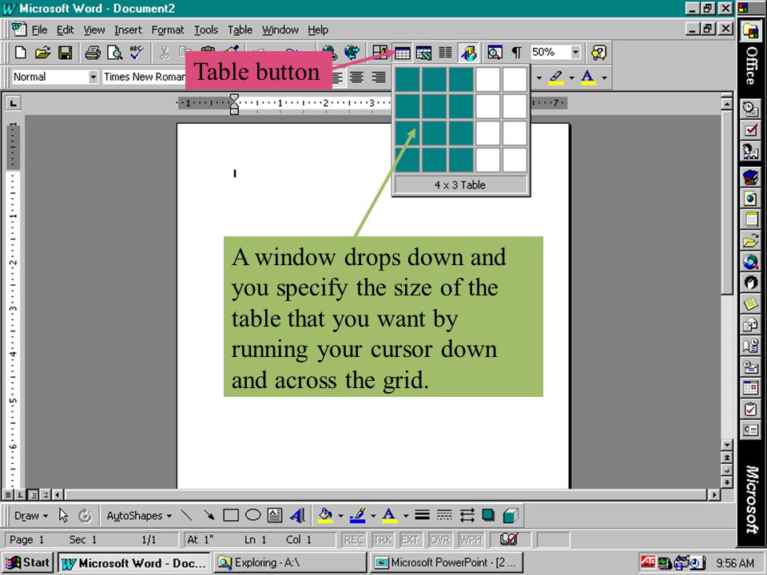767x575 pixels.
Task: Choose the Select Objects arrow tool
Action: 64,515
